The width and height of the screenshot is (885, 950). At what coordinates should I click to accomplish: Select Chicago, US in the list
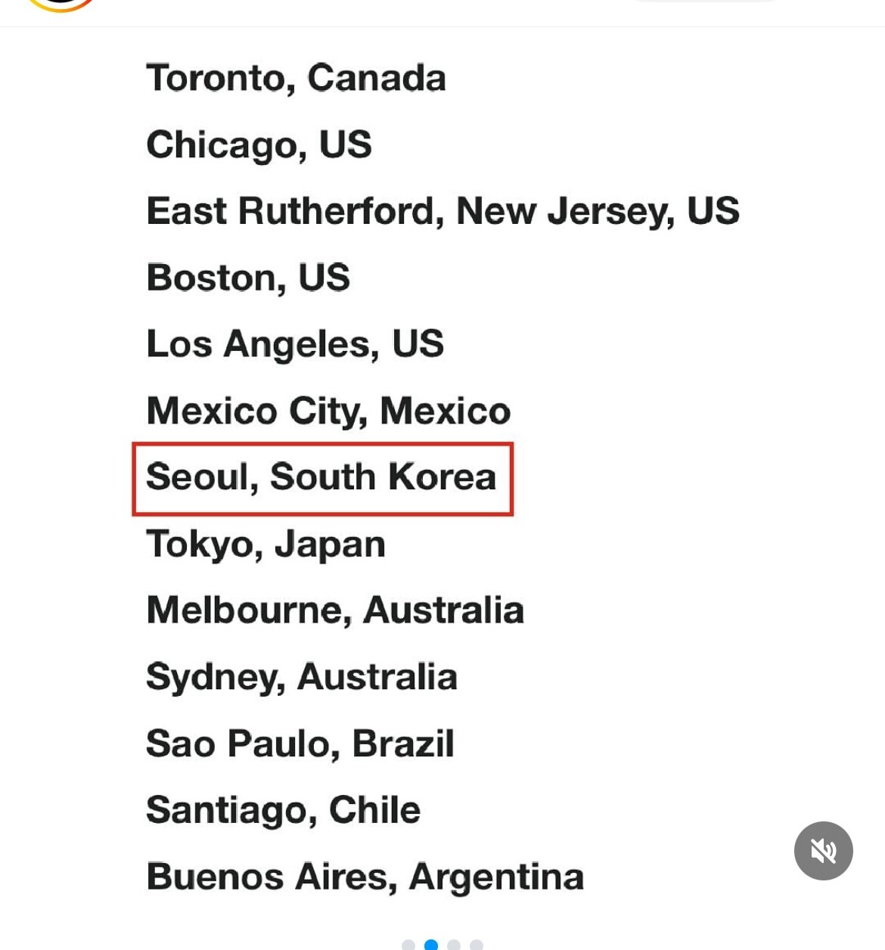pyautogui.click(x=259, y=144)
